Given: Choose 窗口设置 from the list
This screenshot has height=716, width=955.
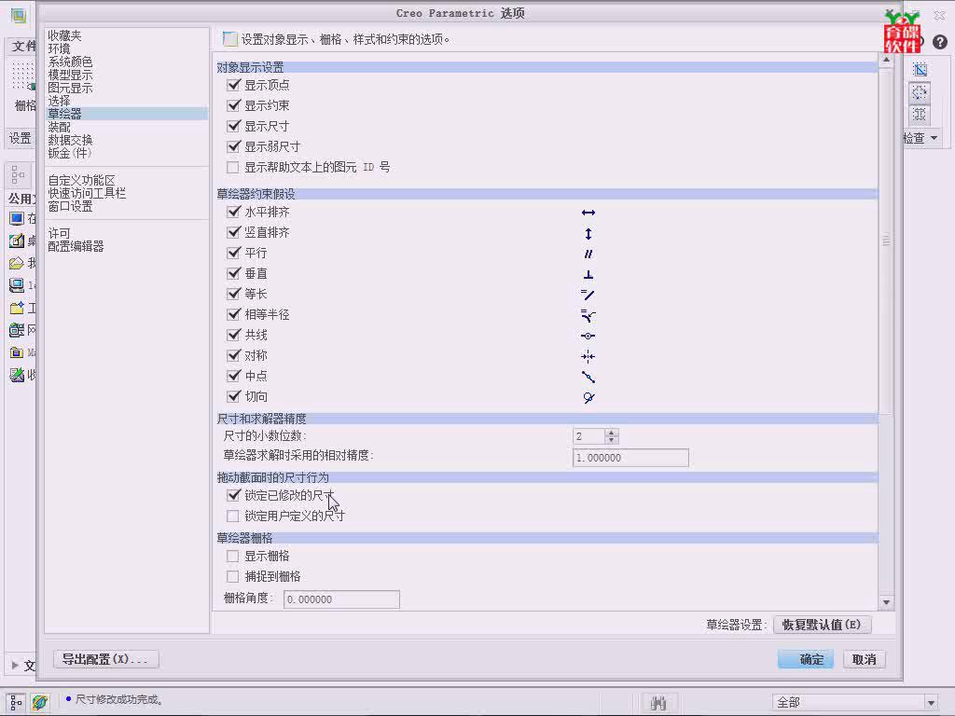Looking at the screenshot, I should click(70, 206).
